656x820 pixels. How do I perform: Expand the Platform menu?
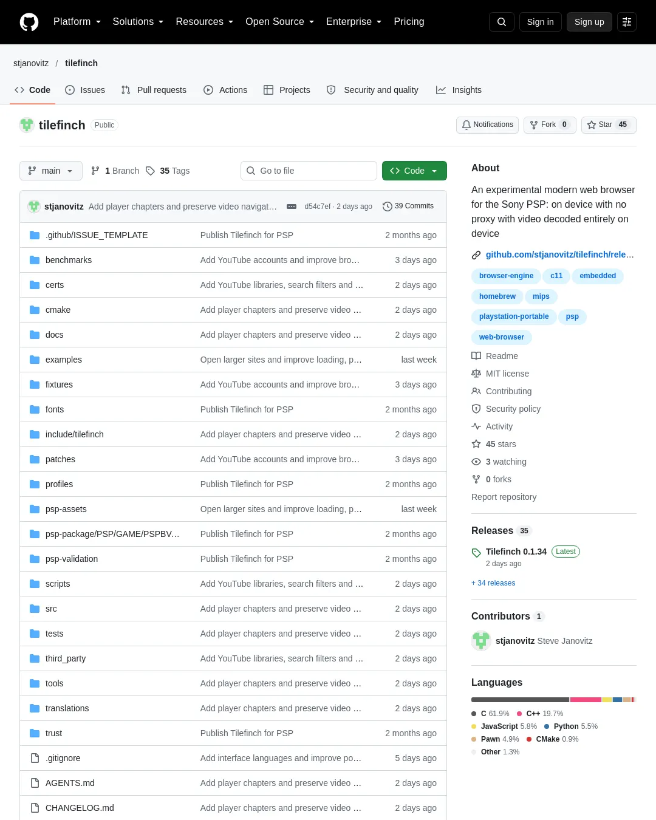coord(77,22)
